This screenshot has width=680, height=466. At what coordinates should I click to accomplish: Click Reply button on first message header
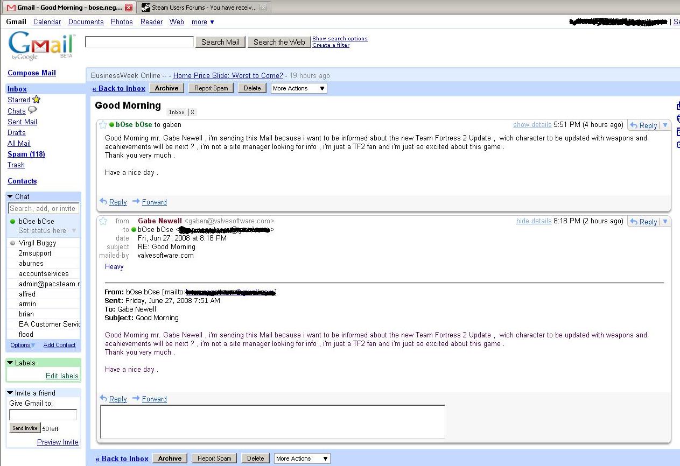[x=643, y=125]
